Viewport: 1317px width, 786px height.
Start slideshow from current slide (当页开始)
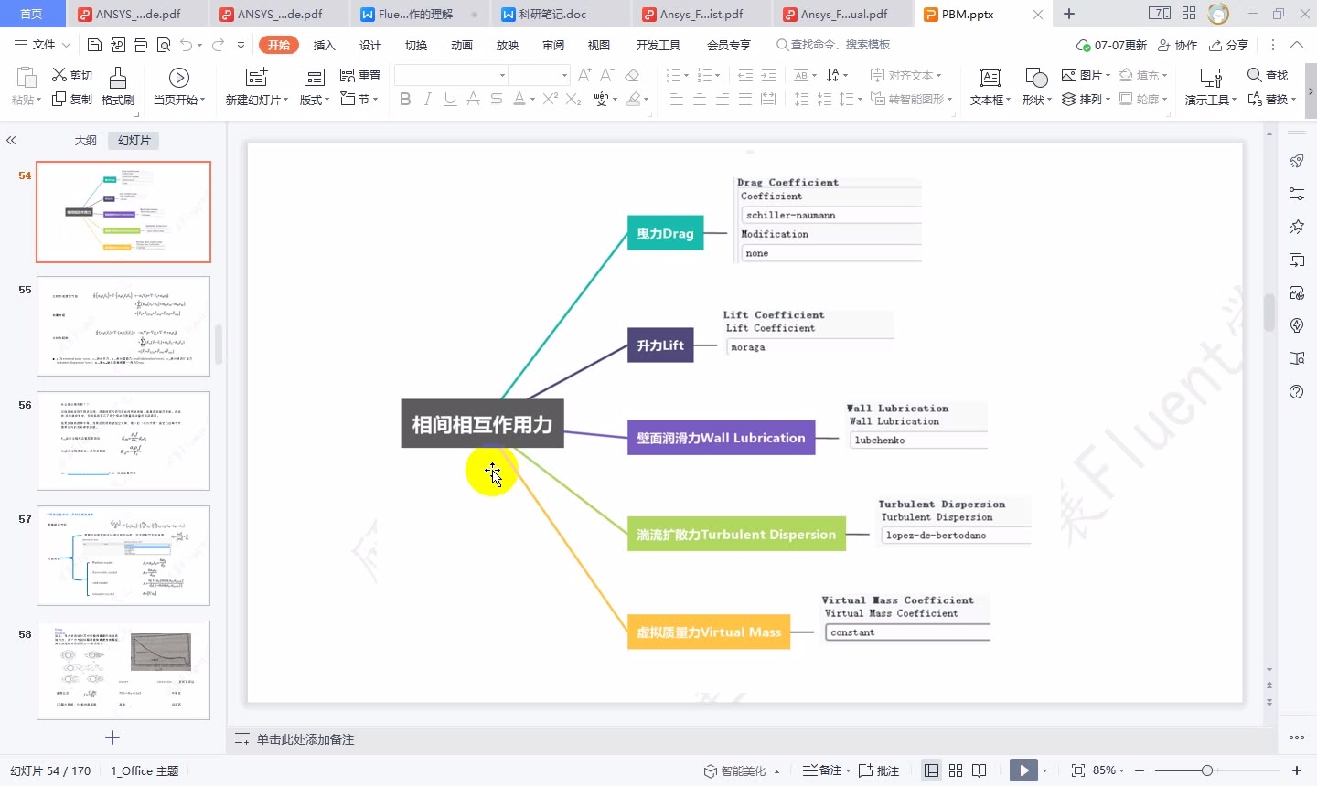(179, 79)
